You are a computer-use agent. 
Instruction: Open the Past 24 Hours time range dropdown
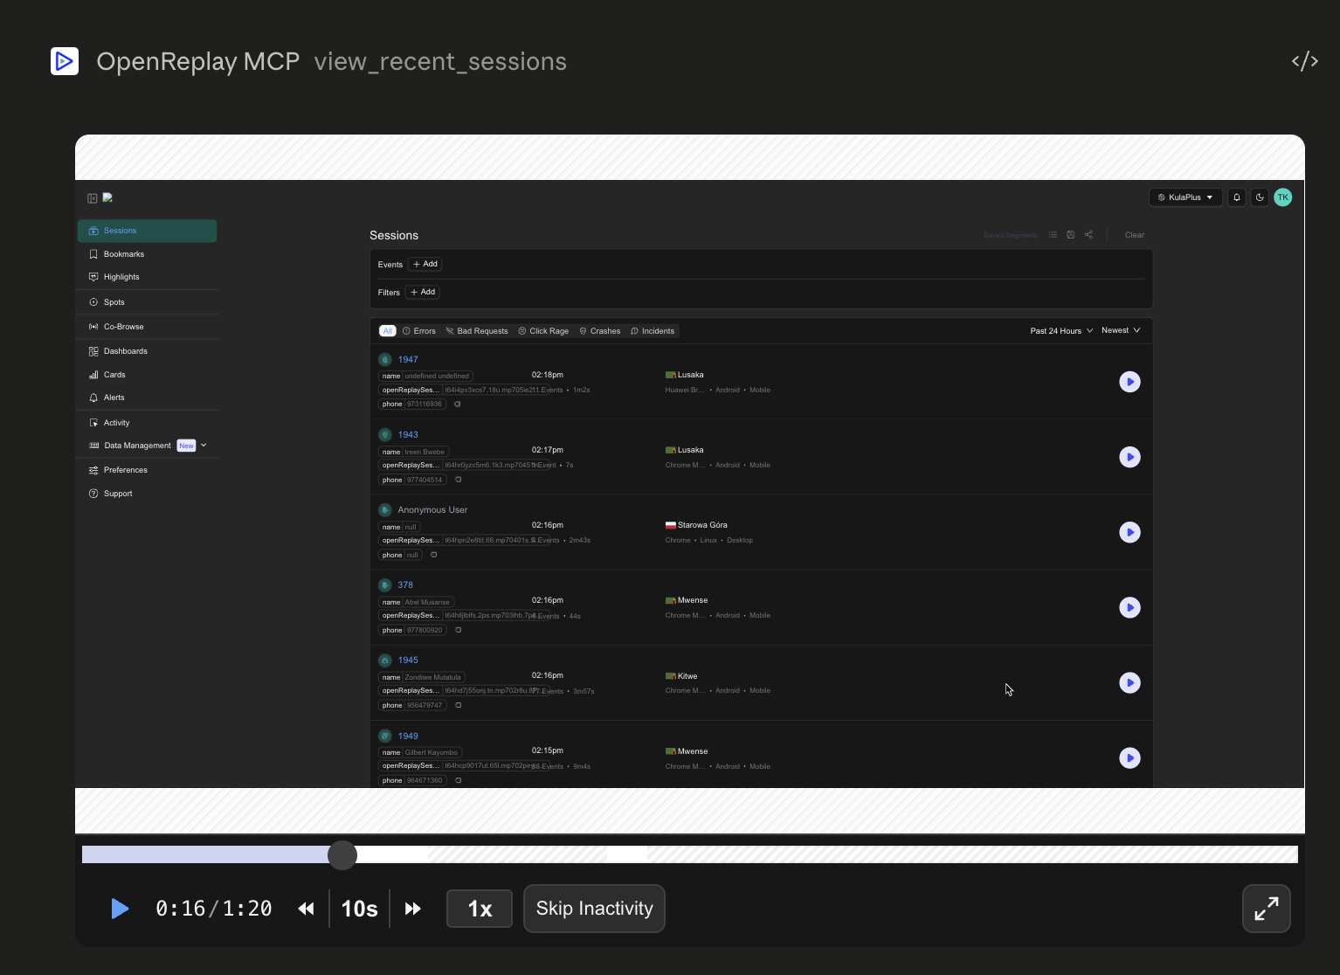coord(1061,331)
